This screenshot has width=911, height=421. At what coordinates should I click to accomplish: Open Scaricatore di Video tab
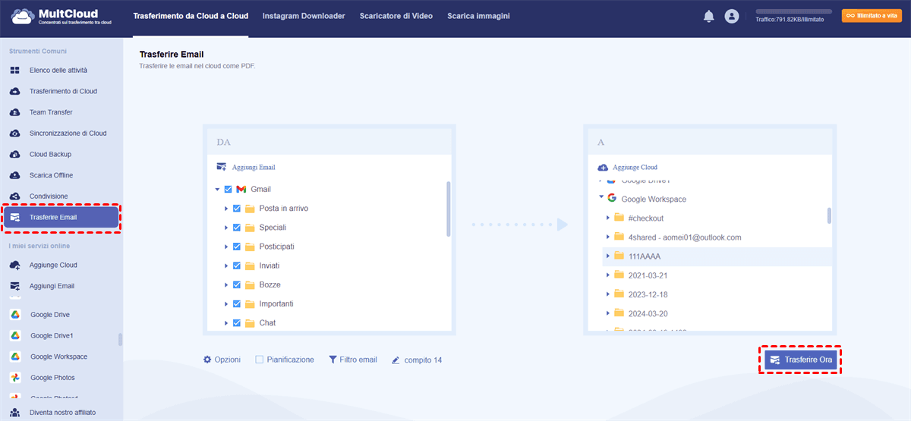(396, 16)
